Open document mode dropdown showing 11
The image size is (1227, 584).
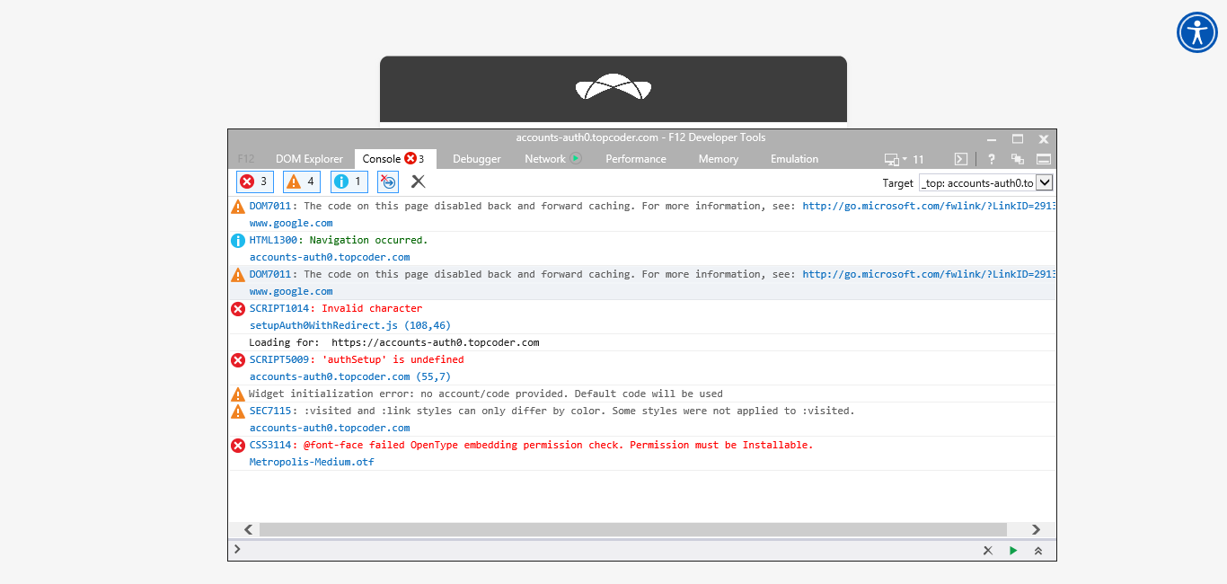(x=904, y=159)
